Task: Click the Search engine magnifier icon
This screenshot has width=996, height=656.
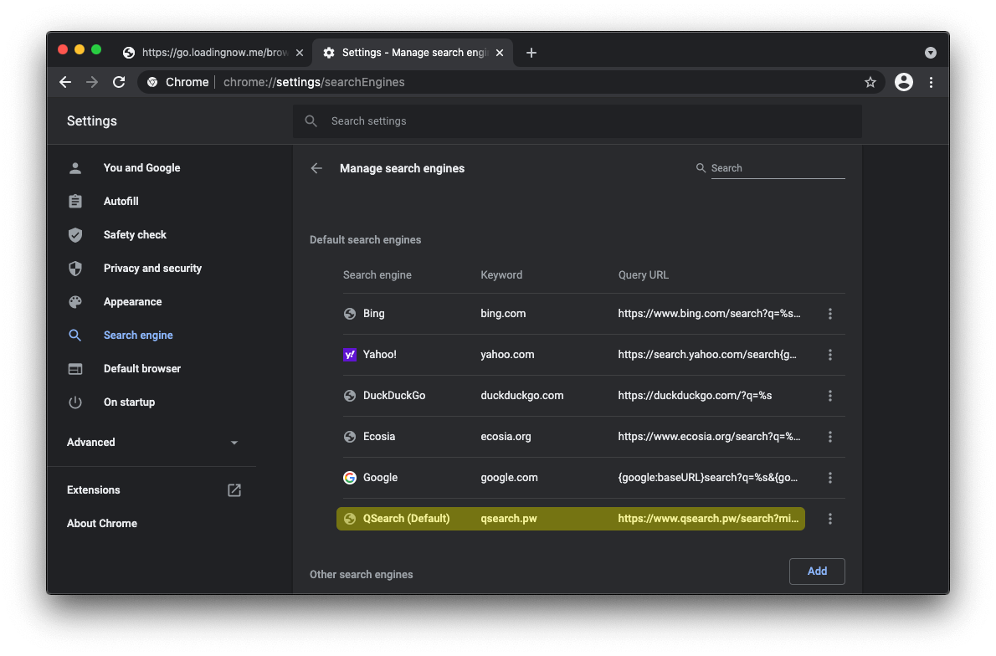Action: tap(75, 336)
